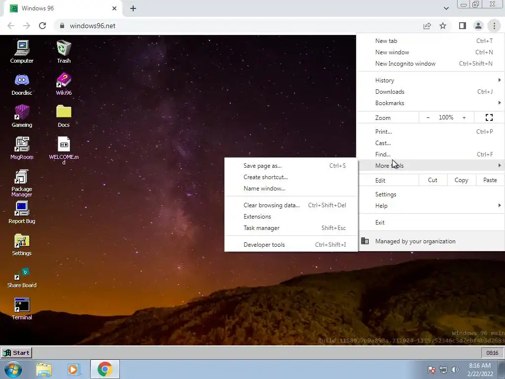Open the Trash desktop icon
This screenshot has height=379, width=505.
click(64, 51)
